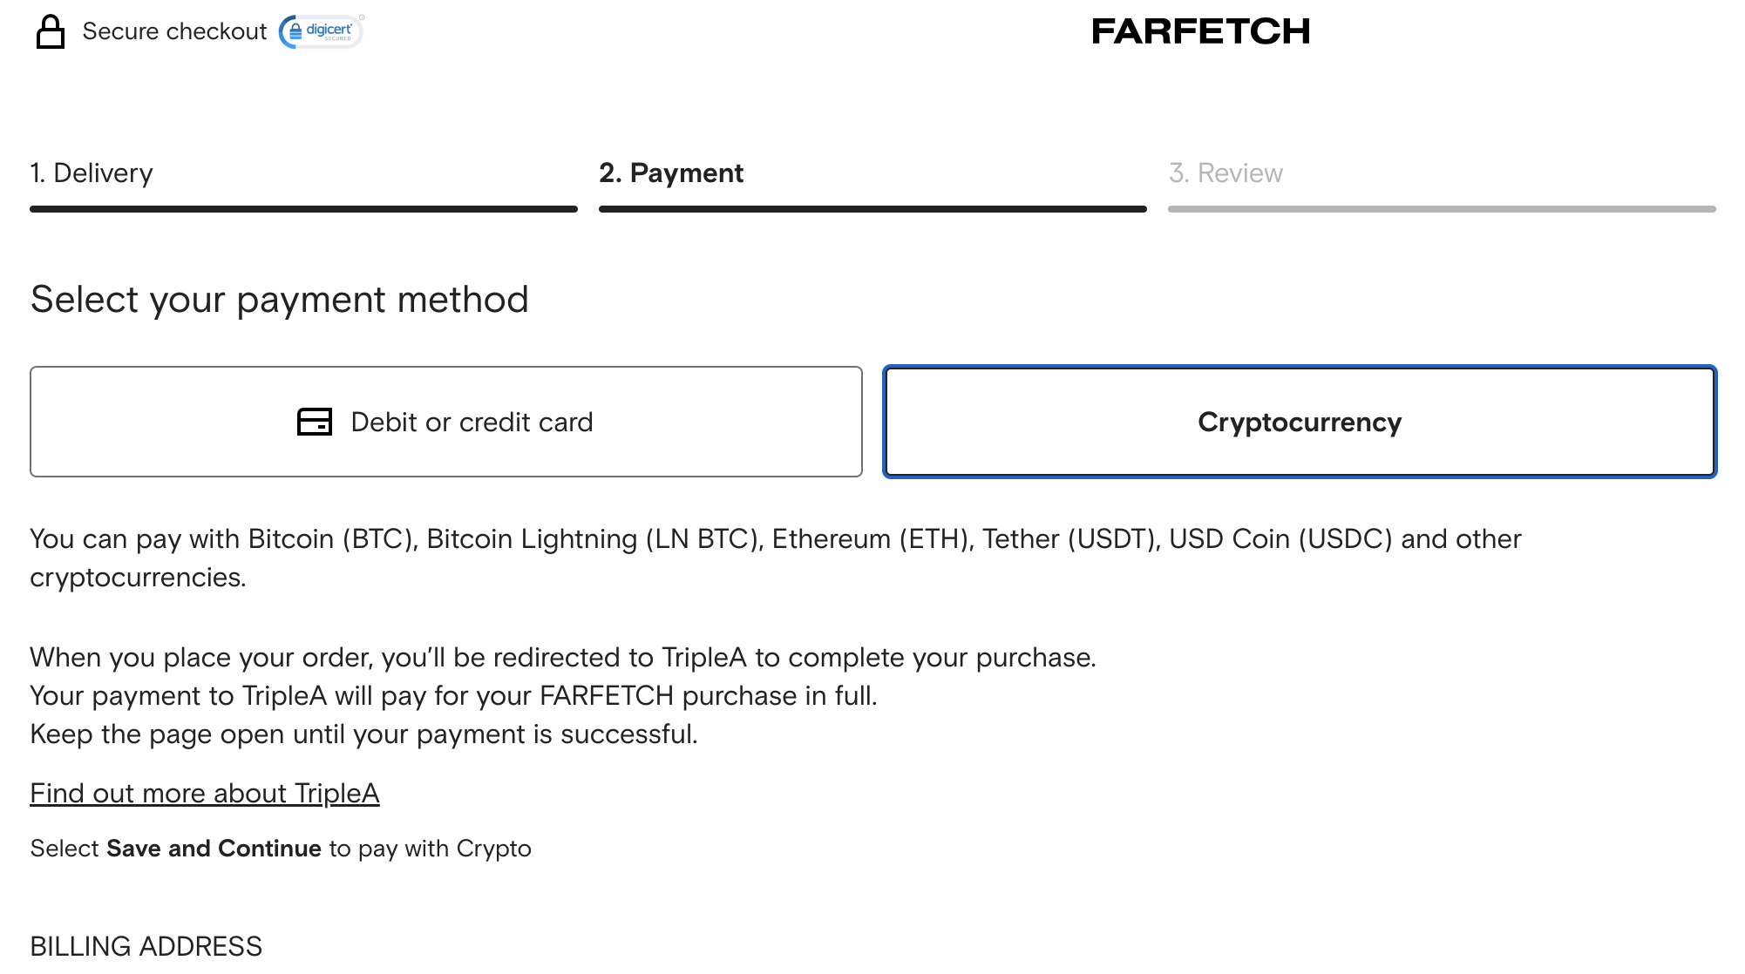Screen dimensions: 1745x974
Task: Click the grey progress bar under Review
Action: [1442, 209]
